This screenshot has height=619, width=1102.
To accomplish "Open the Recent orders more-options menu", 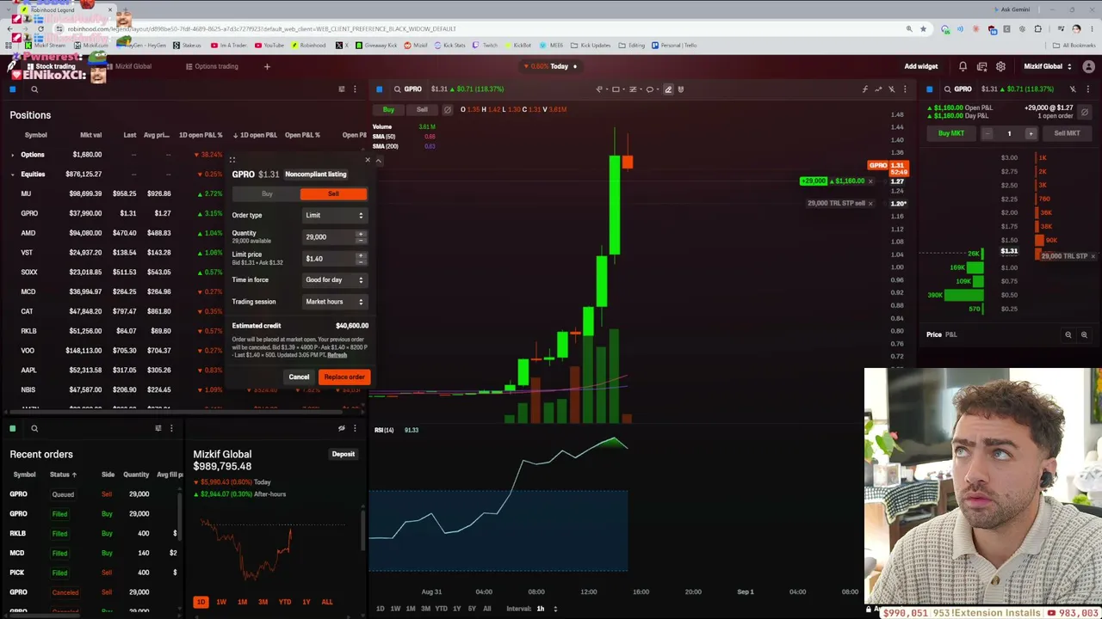I will 171,428.
